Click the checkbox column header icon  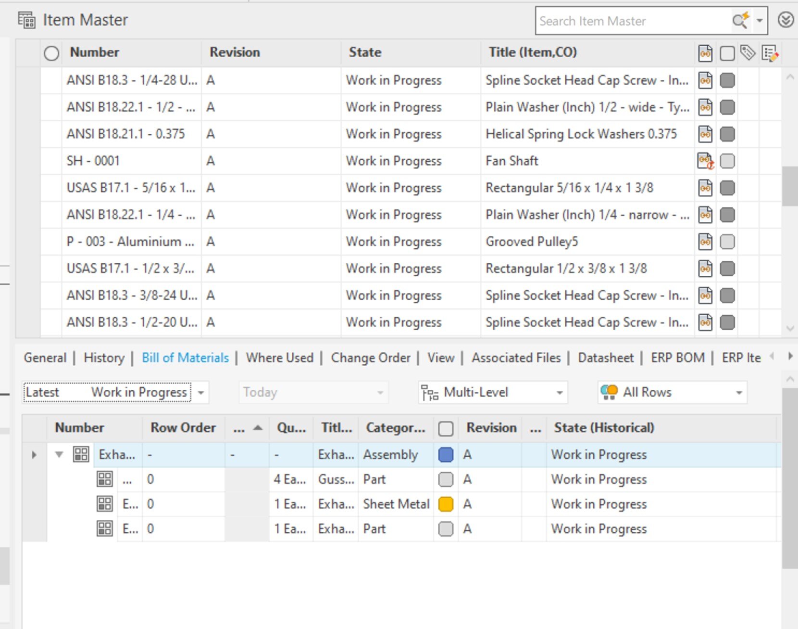(727, 53)
